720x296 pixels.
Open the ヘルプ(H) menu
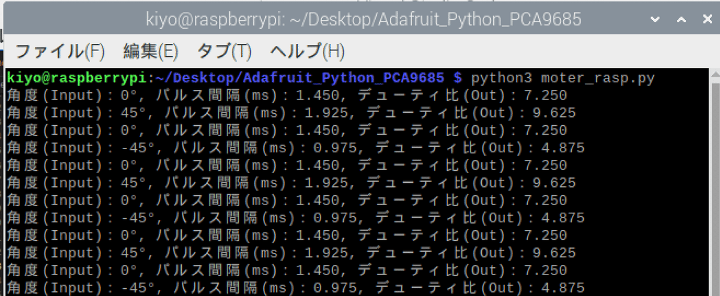click(307, 52)
